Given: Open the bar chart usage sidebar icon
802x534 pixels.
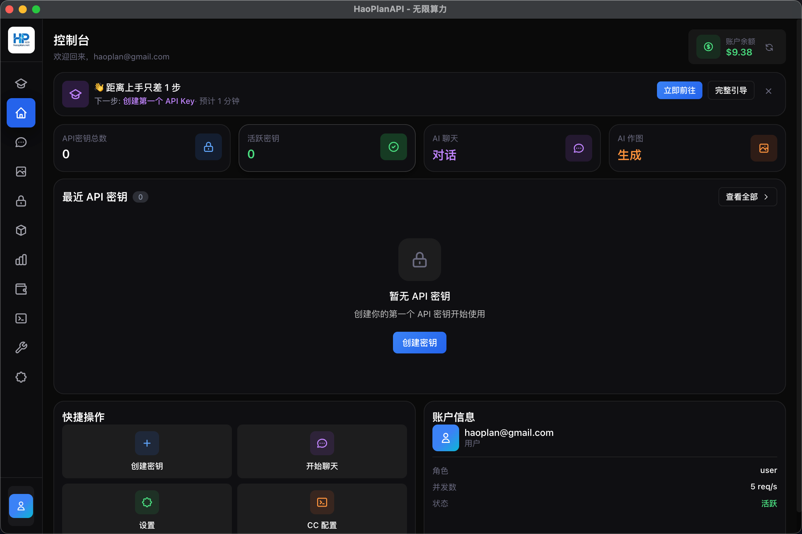Looking at the screenshot, I should click(21, 260).
